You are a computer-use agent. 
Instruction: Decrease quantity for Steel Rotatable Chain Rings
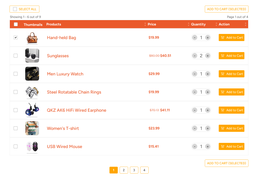pos(194,92)
